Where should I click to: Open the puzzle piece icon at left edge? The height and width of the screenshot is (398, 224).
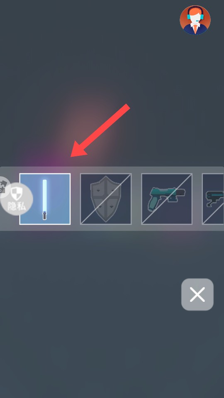[4, 187]
